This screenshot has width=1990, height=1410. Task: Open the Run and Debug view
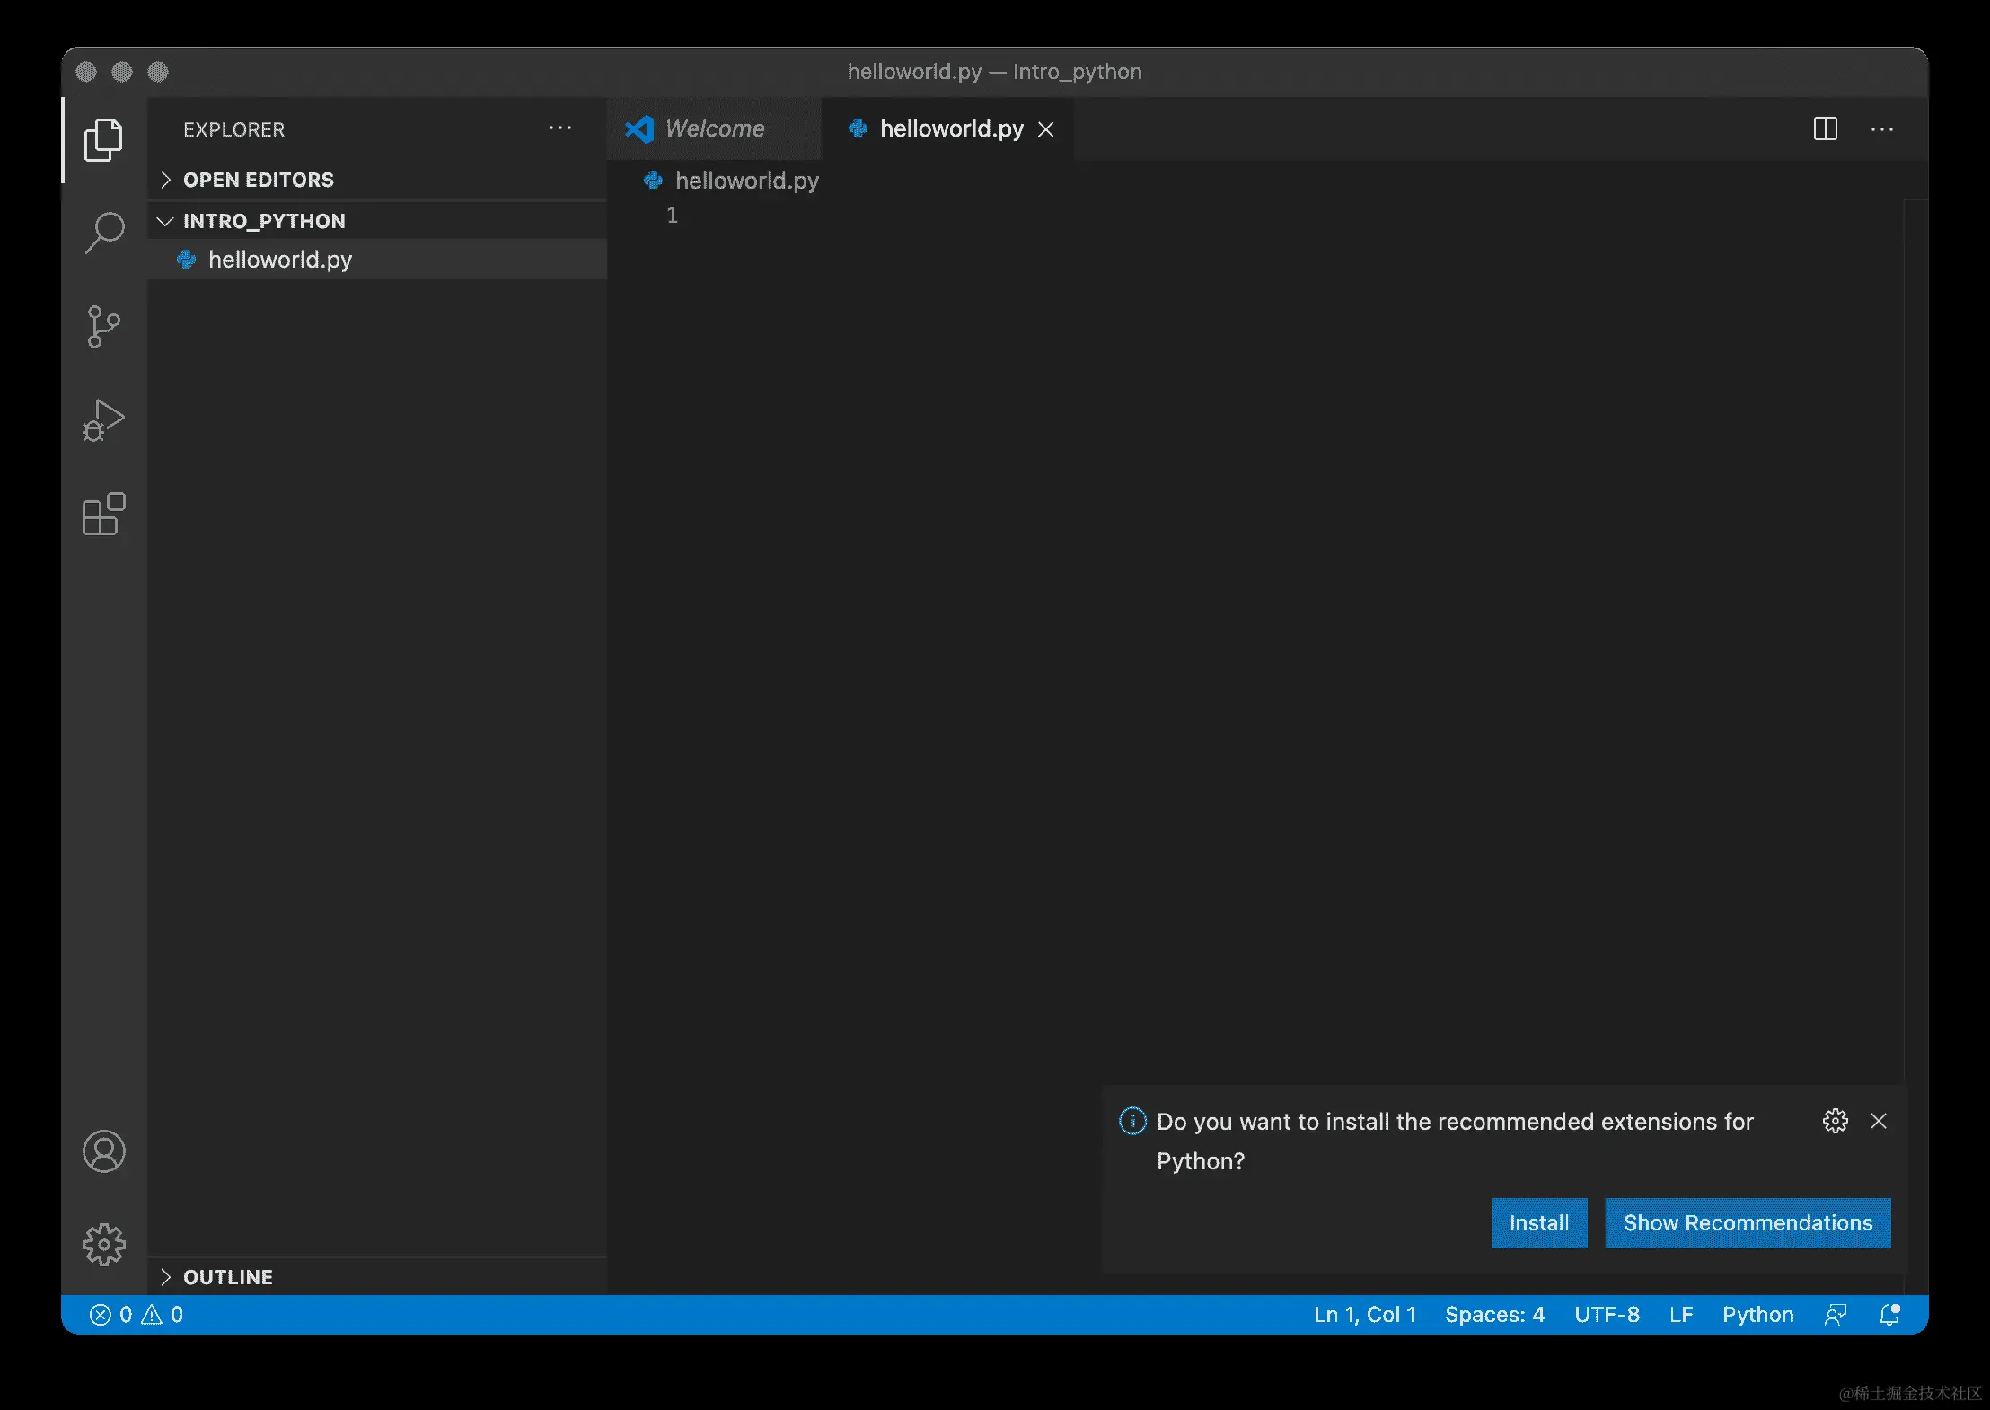pyautogui.click(x=104, y=419)
